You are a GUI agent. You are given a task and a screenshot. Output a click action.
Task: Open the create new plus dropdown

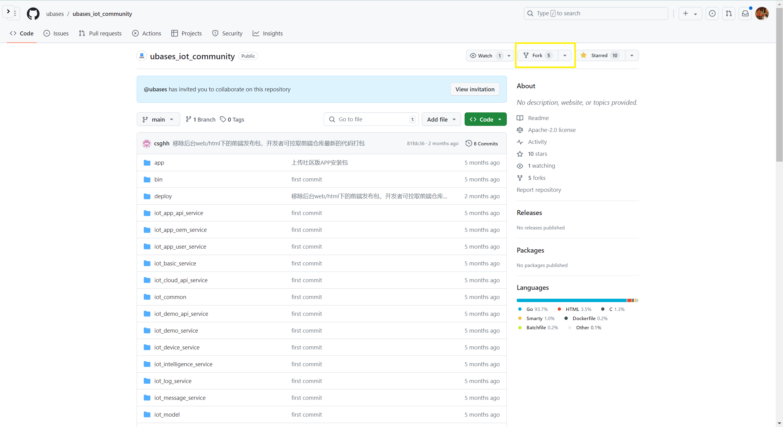point(690,13)
